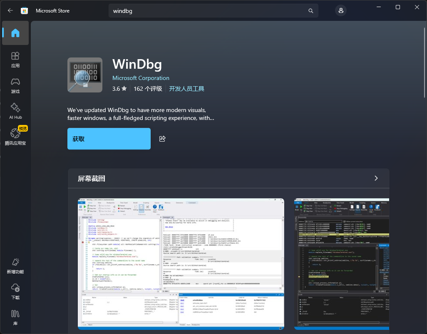Click the app description text to expand
The width and height of the screenshot is (427, 334).
tap(141, 114)
